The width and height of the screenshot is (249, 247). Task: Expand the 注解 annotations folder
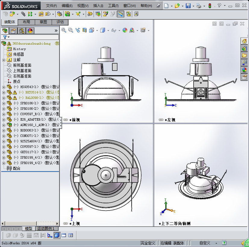point(4,60)
